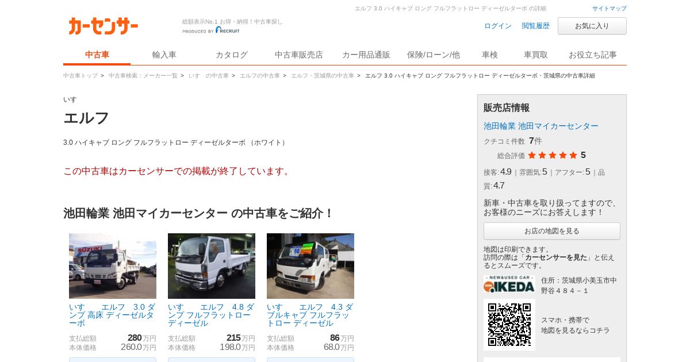Open thumbnail of エルフ 3.0 ダンプ truck
This screenshot has width=690, height=362.
[x=113, y=266]
